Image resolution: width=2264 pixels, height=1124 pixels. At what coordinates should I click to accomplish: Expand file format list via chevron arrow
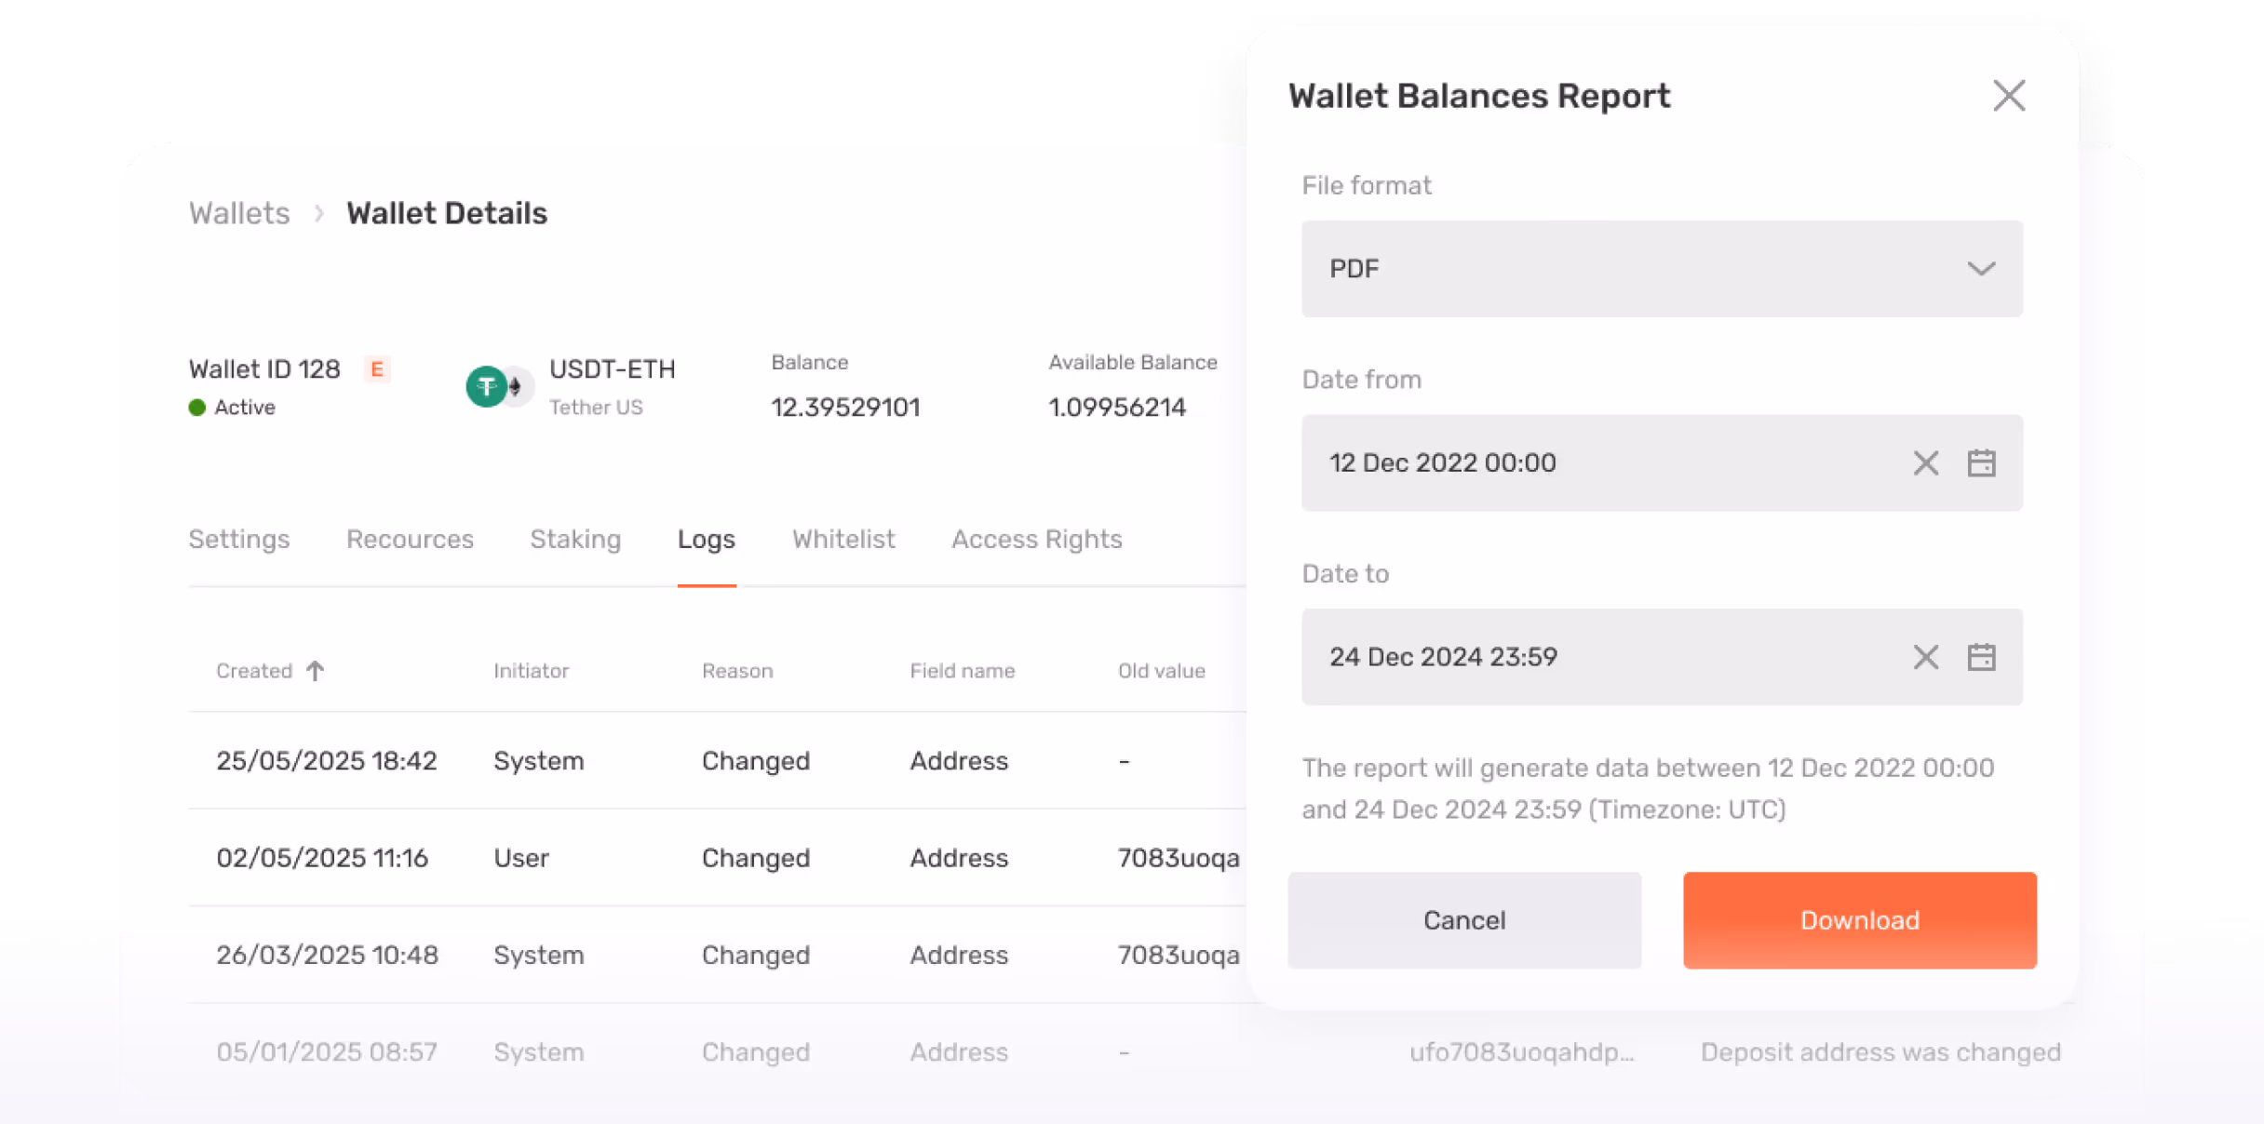1981,269
